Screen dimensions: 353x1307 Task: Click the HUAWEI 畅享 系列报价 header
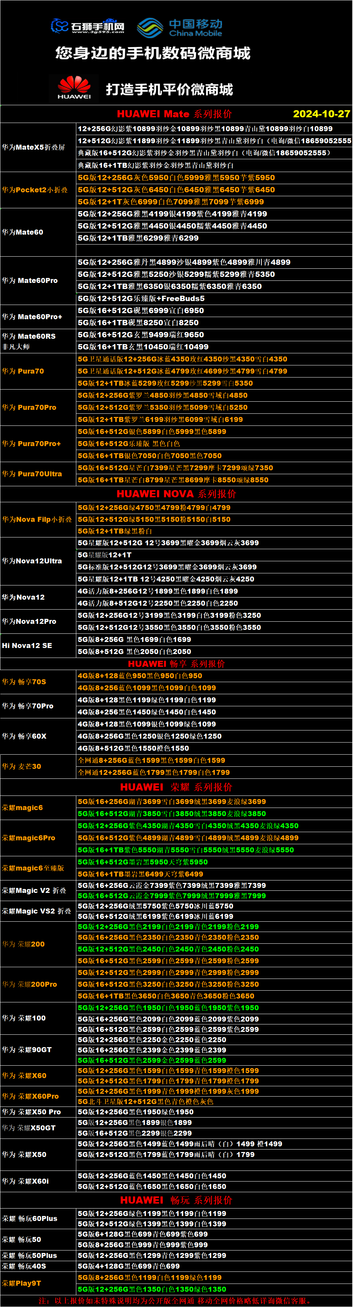pyautogui.click(x=176, y=664)
